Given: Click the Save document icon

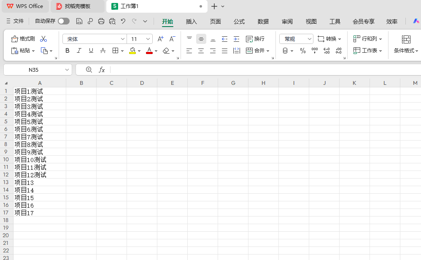Looking at the screenshot, I should coord(79,20).
